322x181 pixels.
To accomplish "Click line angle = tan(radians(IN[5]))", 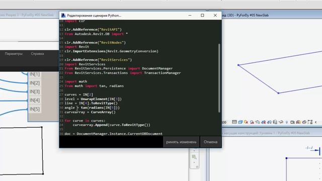I will pos(92,108).
